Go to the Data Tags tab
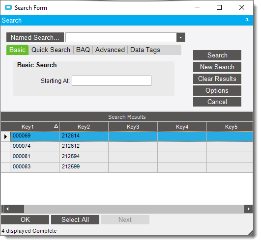The image size is (261, 243). (145, 50)
